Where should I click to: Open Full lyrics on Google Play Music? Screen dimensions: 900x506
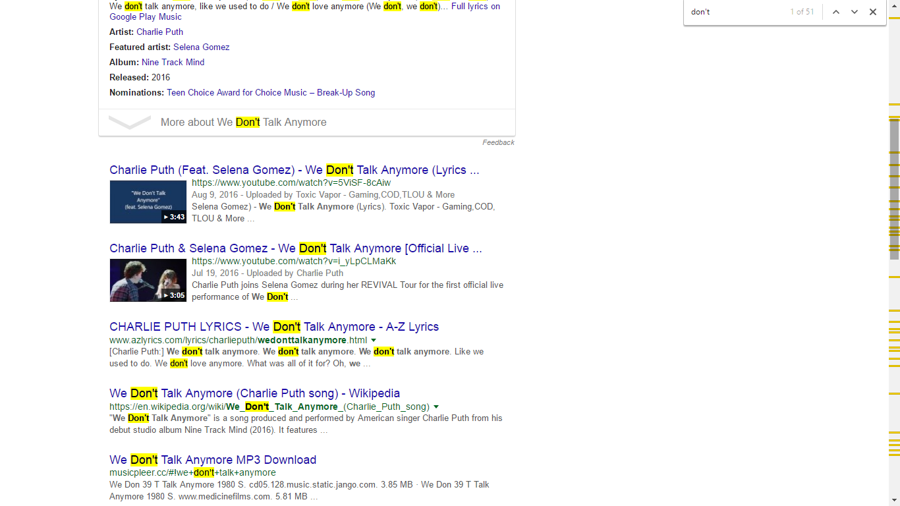pyautogui.click(x=305, y=12)
